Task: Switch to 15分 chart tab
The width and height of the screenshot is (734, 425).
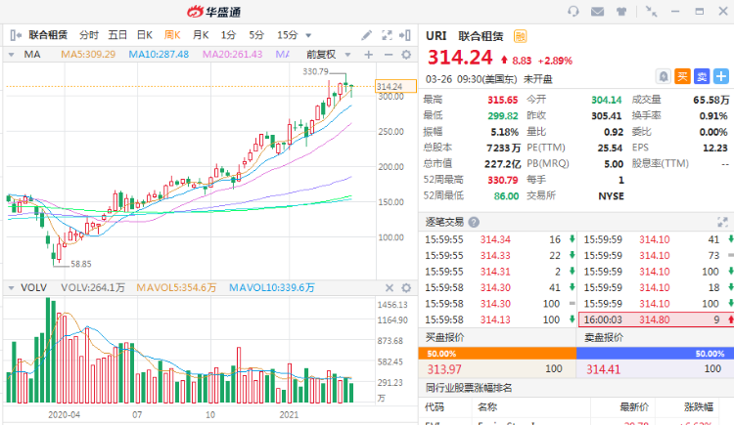Action: point(288,35)
